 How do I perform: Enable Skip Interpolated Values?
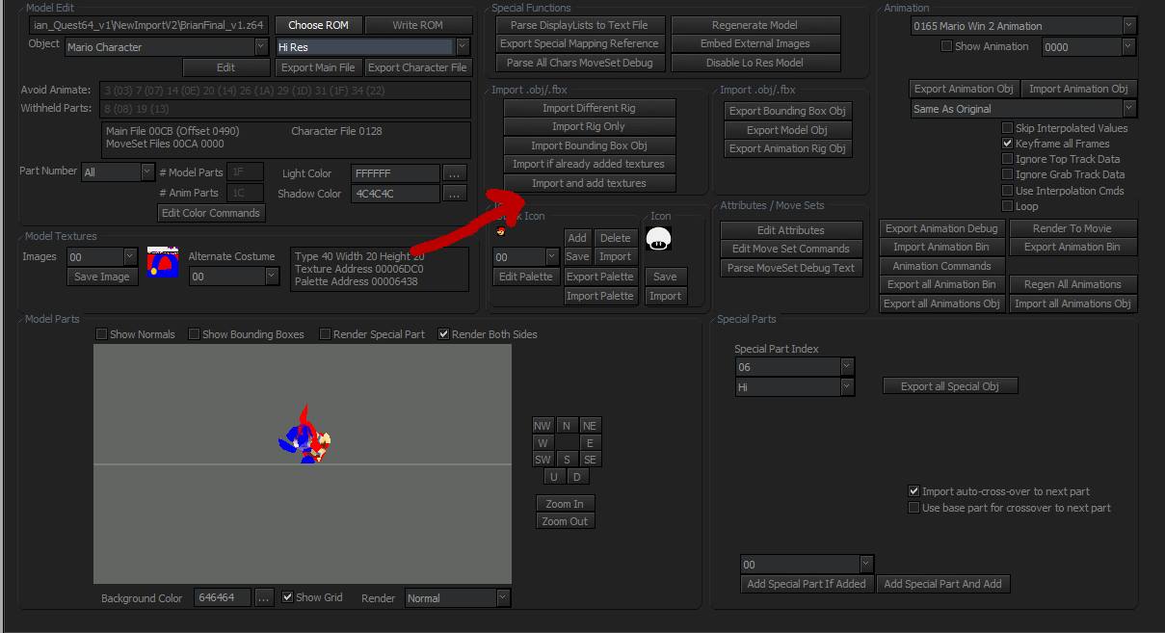[x=1008, y=128]
